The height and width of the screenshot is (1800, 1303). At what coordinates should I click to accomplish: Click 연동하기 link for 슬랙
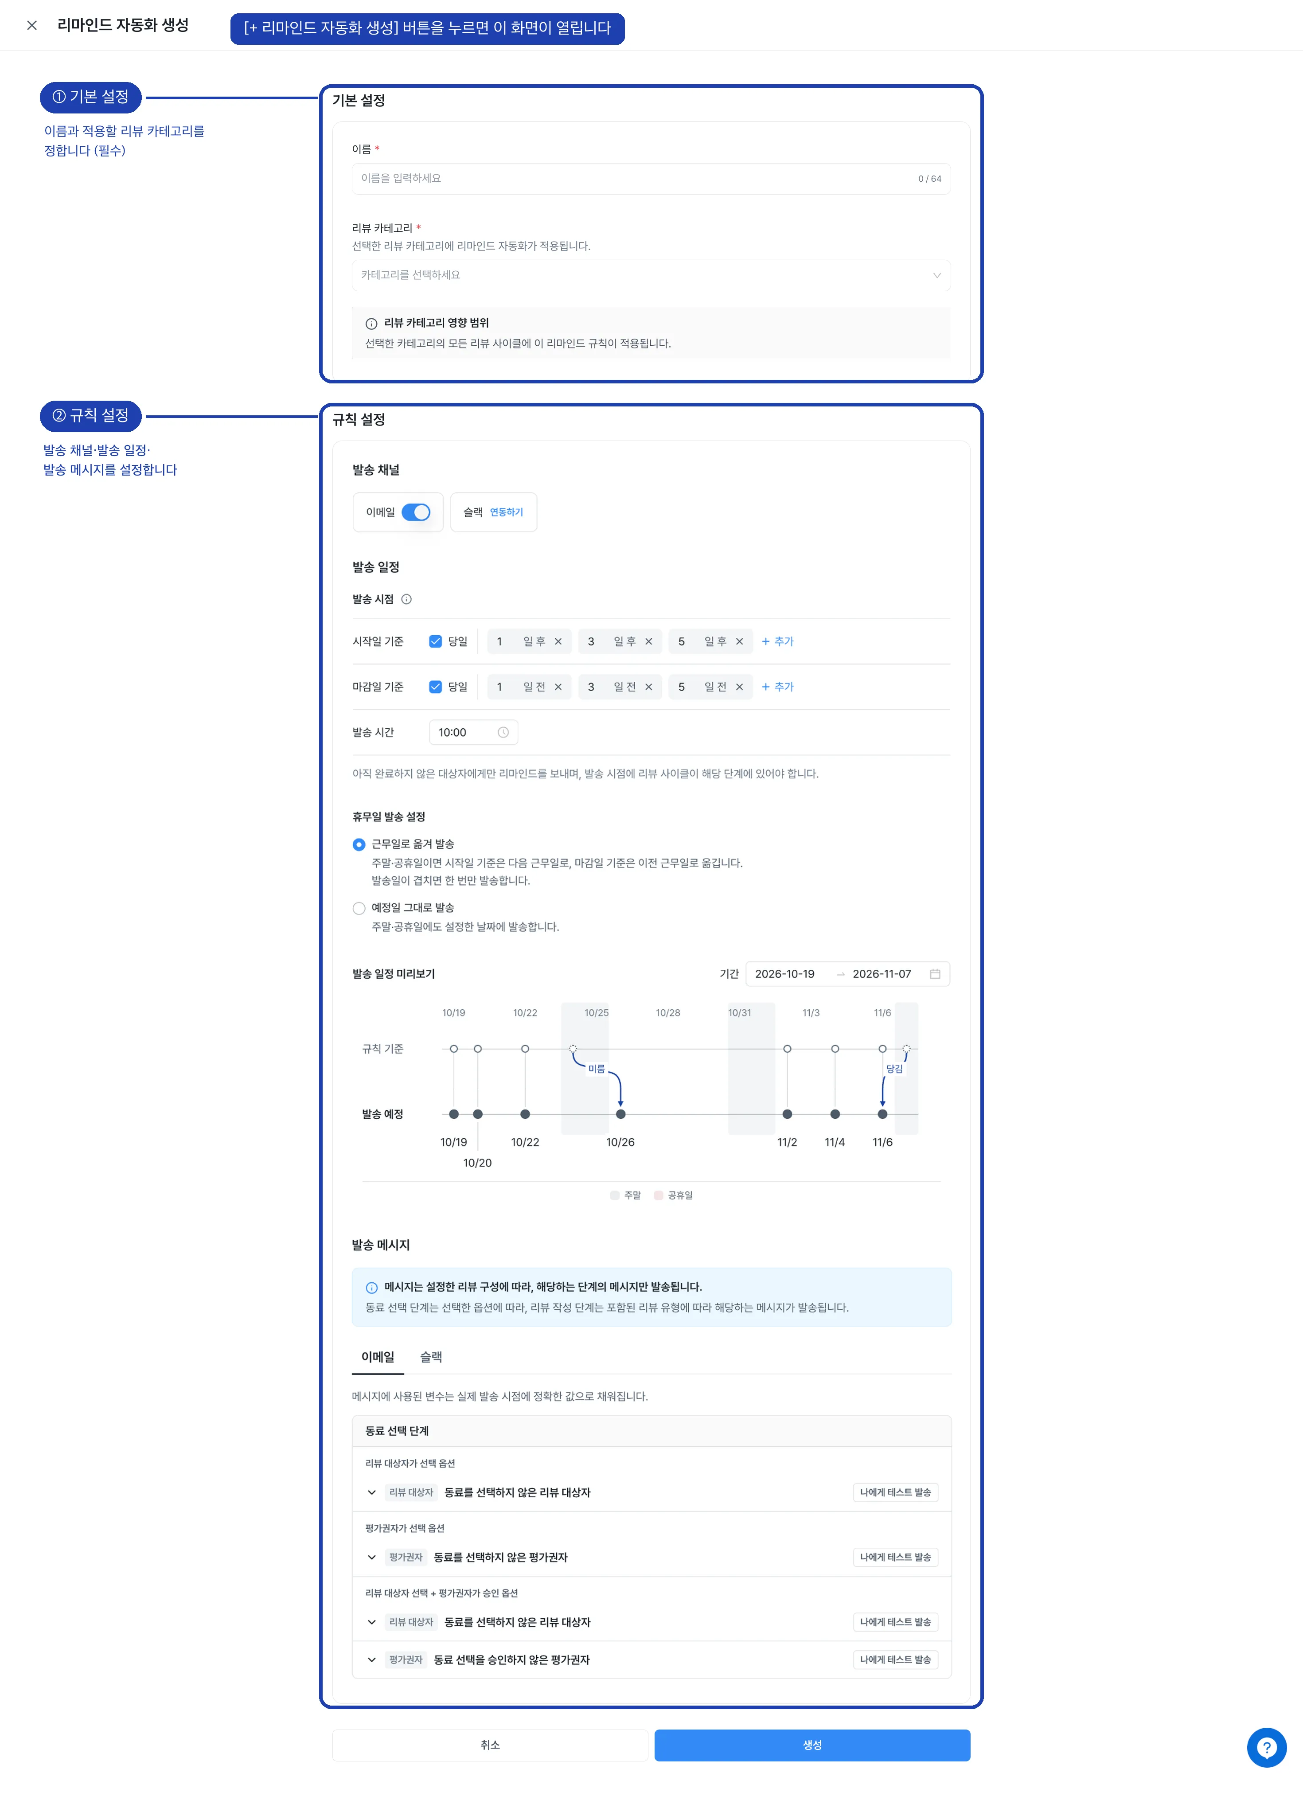point(506,513)
